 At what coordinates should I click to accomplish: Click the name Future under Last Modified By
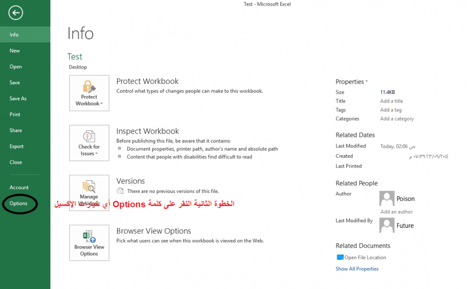point(405,225)
